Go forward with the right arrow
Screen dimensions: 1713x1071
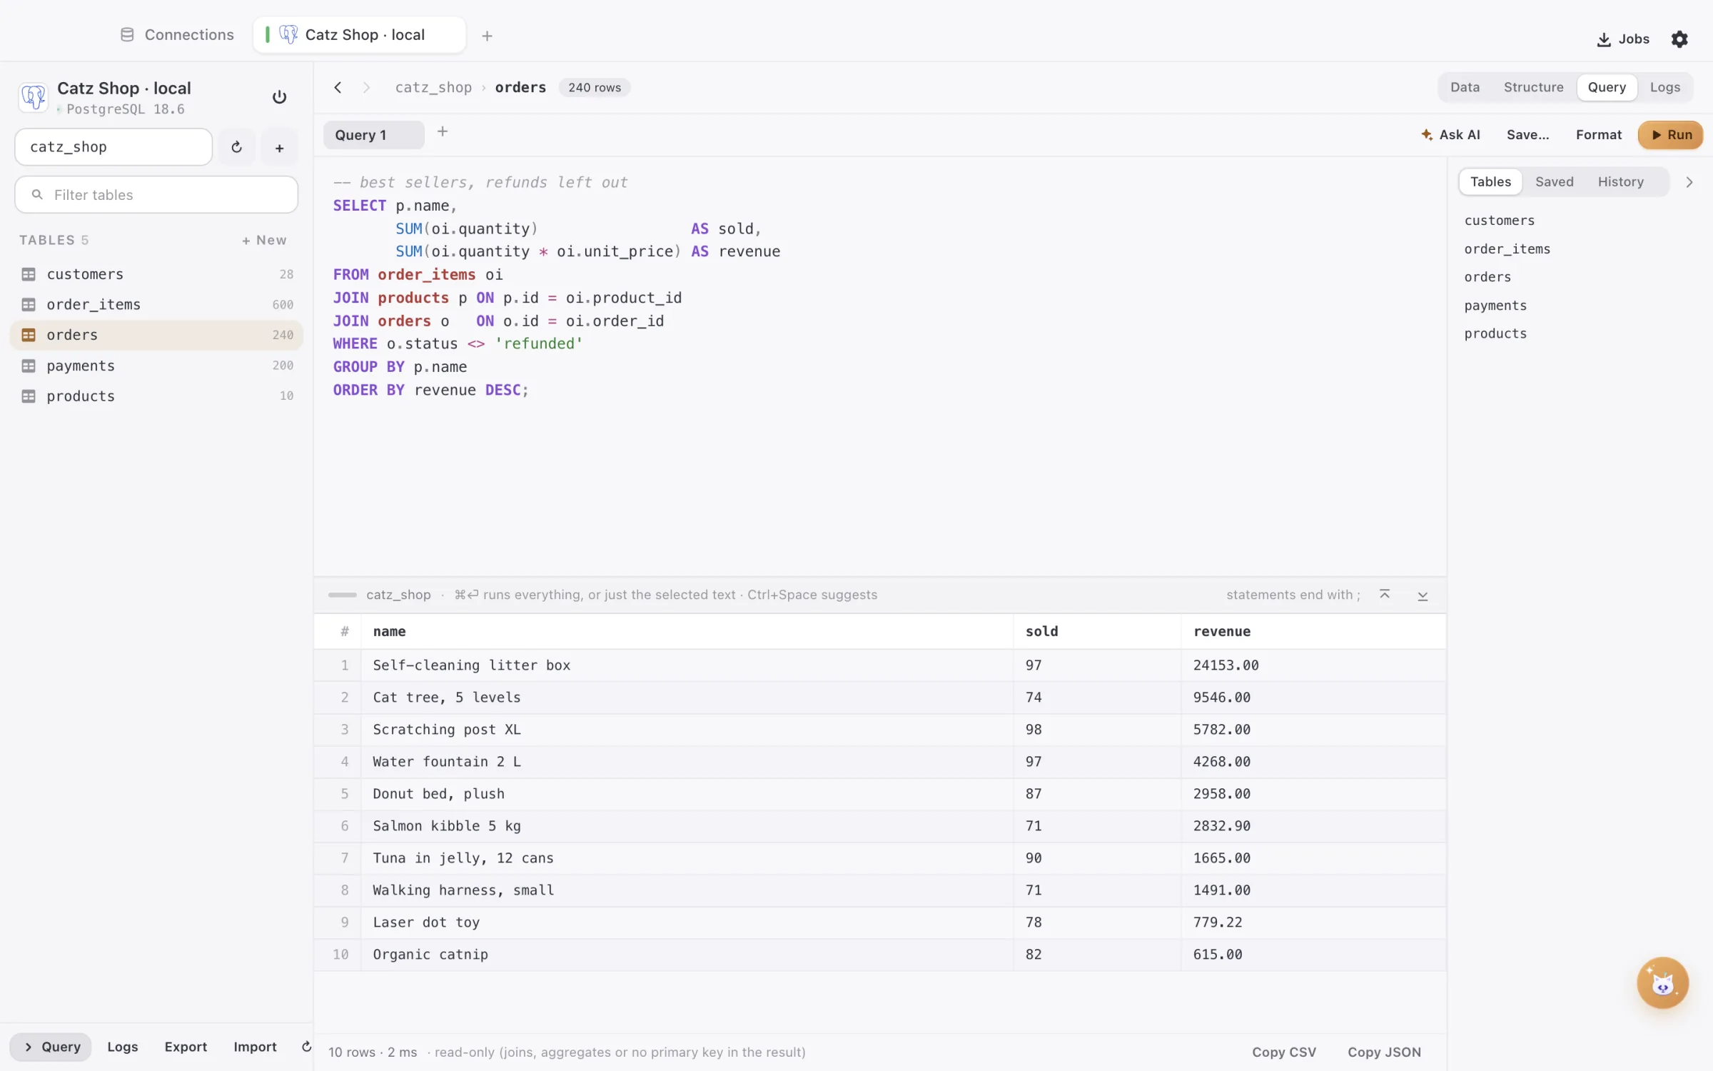366,87
